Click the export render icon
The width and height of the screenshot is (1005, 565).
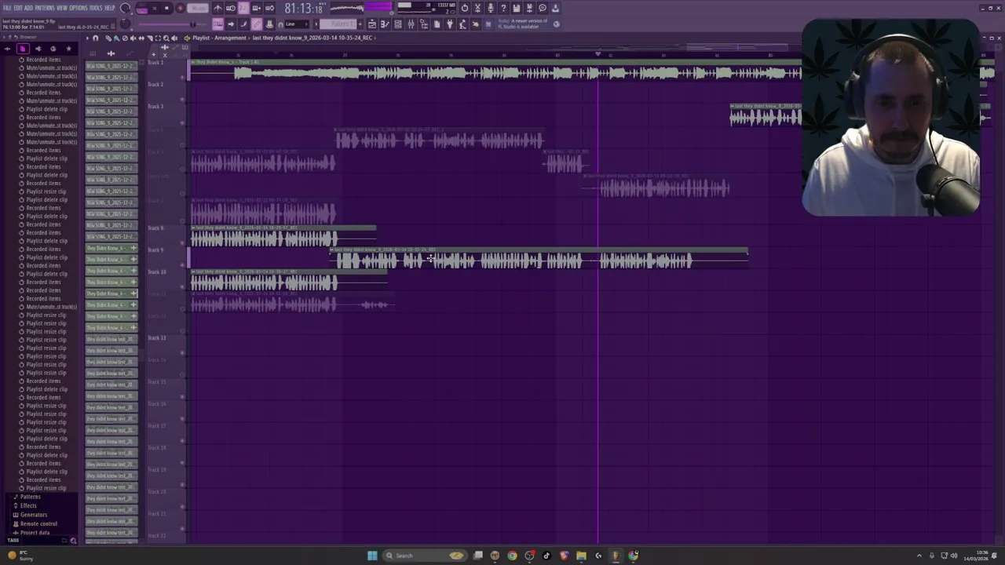pos(529,8)
